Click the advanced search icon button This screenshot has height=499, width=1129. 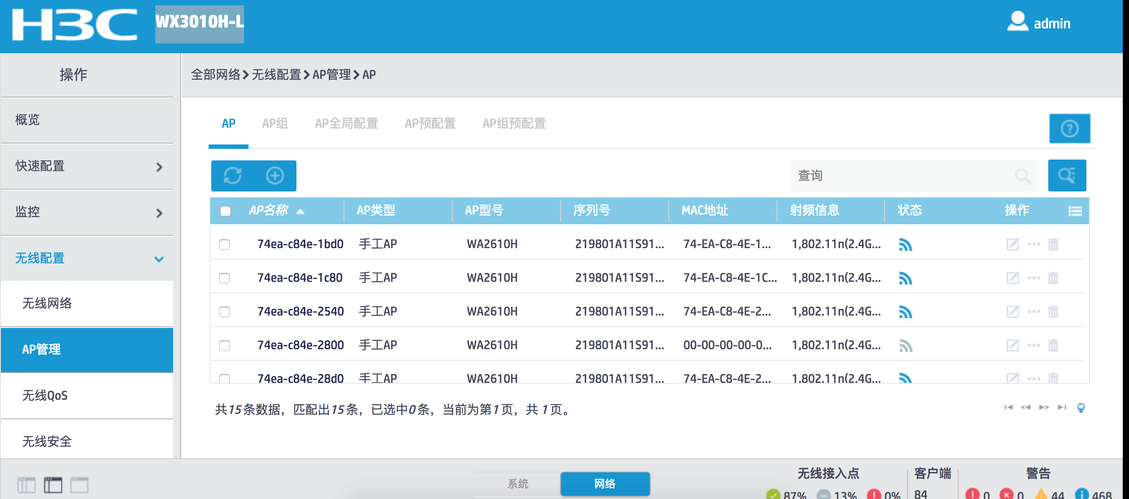(x=1066, y=175)
